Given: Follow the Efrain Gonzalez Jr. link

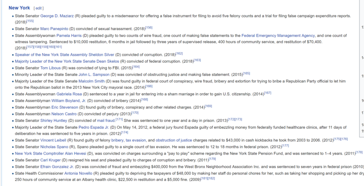Looking at the screenshot, I should pyautogui.click(x=57, y=167).
